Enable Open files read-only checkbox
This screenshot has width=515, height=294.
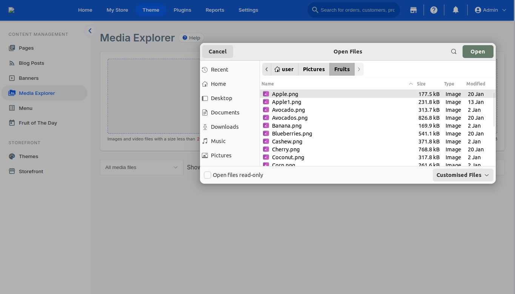point(208,175)
